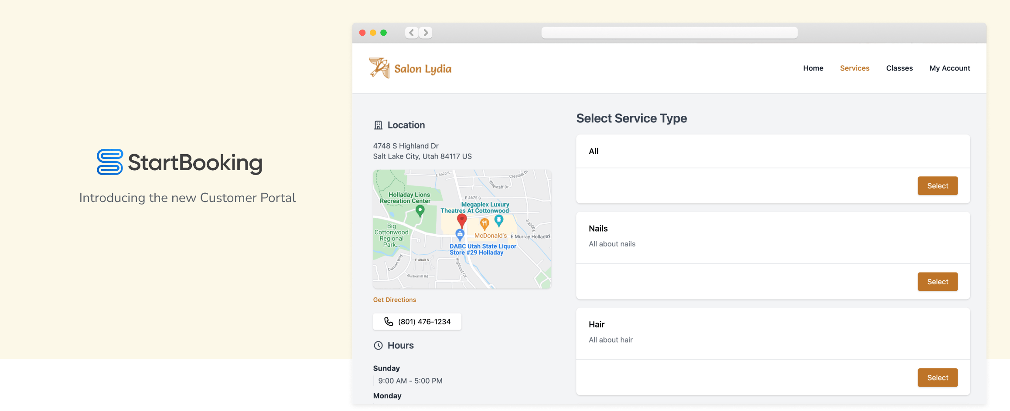Click Introducing the new Customer Portal text
The height and width of the screenshot is (411, 1010).
point(188,198)
